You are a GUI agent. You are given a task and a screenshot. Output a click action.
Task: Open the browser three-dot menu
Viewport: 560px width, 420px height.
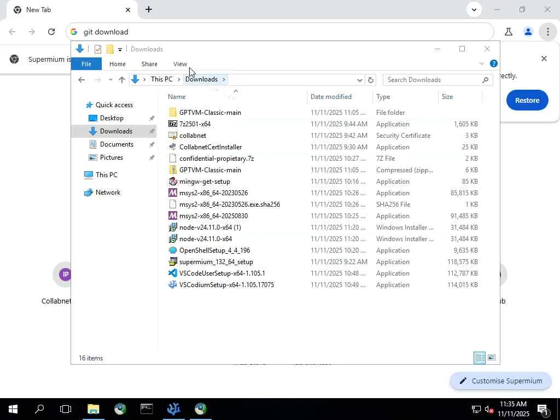[547, 32]
